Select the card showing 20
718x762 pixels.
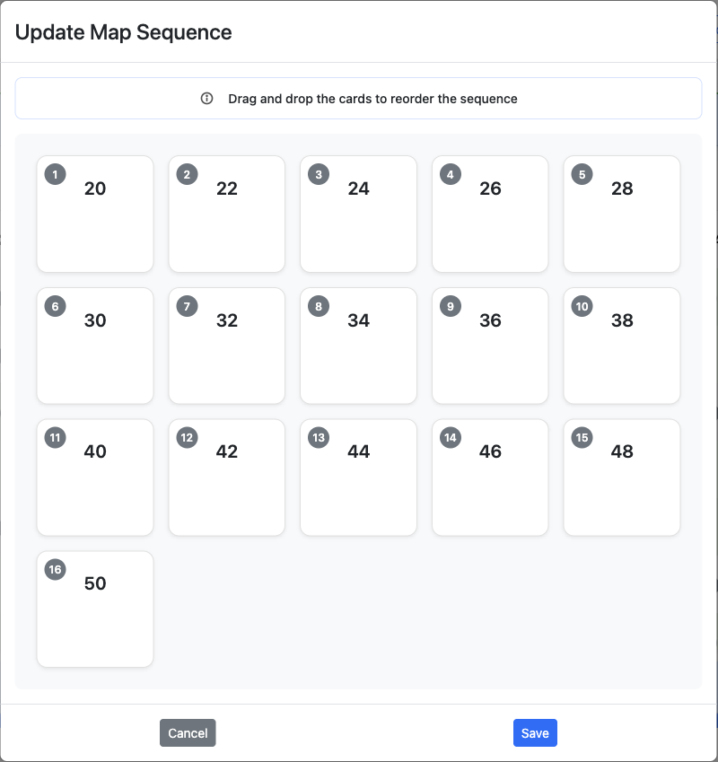95,214
